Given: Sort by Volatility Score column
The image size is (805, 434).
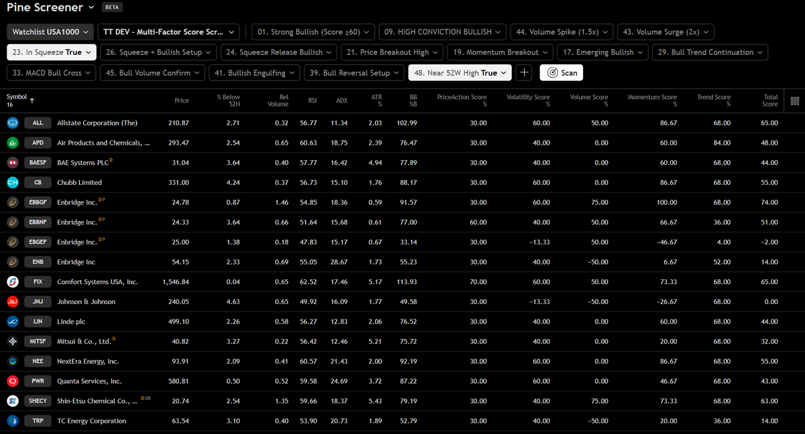Looking at the screenshot, I should point(528,100).
